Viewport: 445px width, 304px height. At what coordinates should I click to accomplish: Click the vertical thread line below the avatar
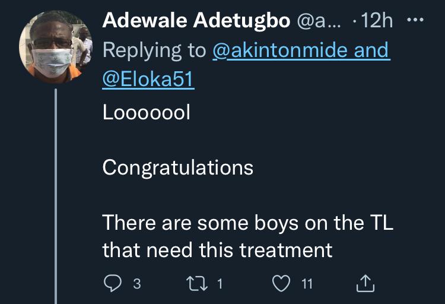pos(56,196)
